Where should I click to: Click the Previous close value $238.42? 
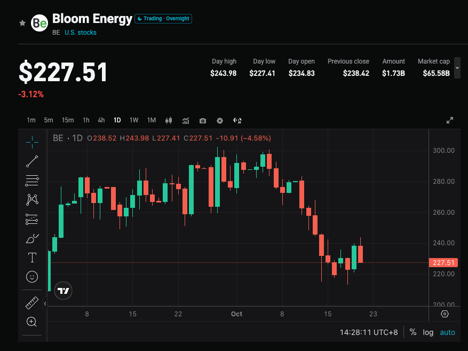pos(356,73)
